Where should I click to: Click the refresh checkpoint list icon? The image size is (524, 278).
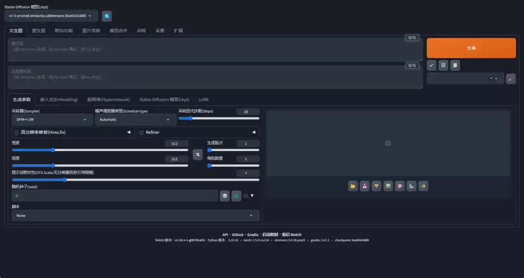107,16
